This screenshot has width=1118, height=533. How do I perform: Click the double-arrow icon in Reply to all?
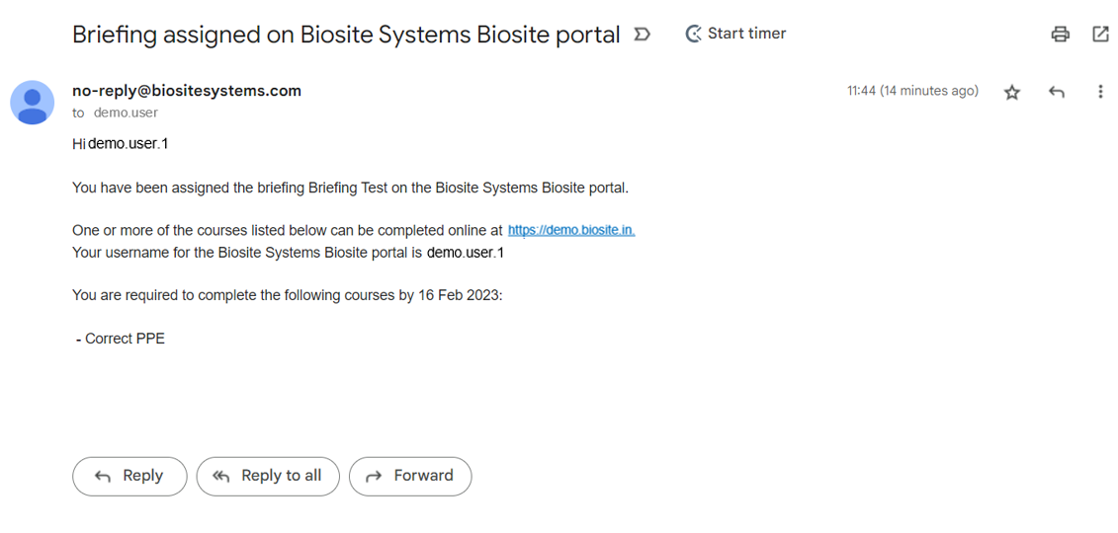point(221,477)
